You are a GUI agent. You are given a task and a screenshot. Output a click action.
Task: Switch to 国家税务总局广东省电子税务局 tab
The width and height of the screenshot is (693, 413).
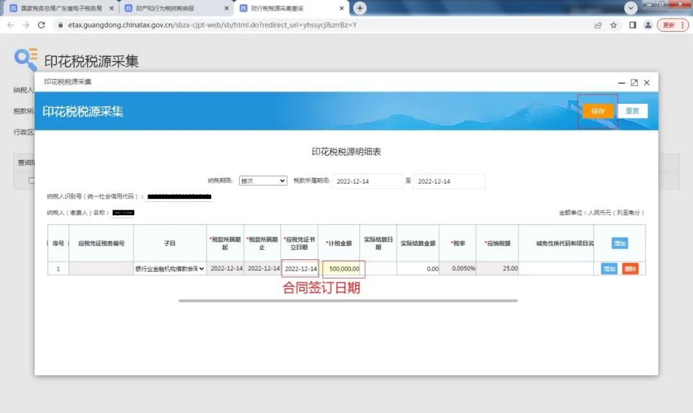62,8
